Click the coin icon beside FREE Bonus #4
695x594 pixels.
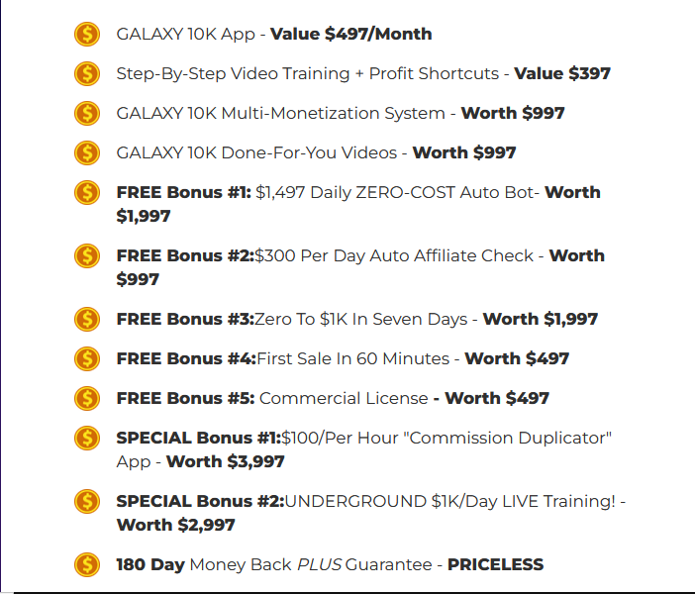pyautogui.click(x=87, y=358)
